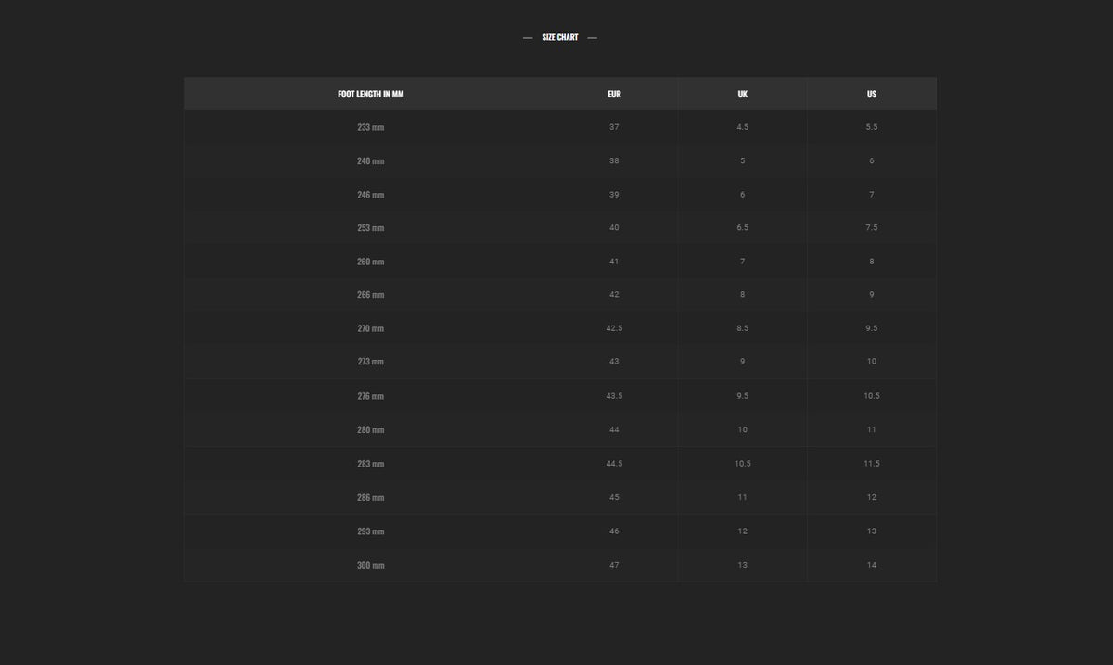This screenshot has width=1113, height=665.
Task: Select the EUR 44 cell in the 280 mm row
Action: point(614,429)
